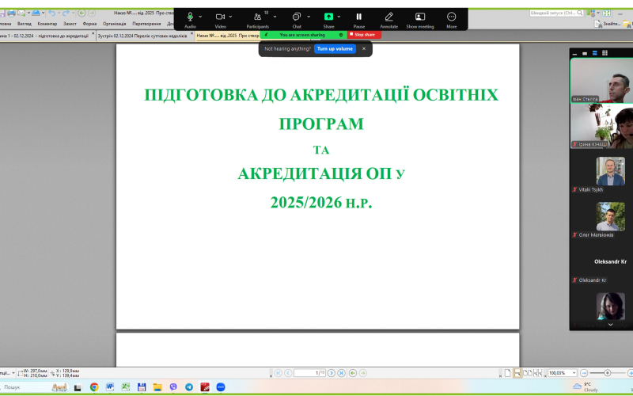Open Excel from the taskbar
This screenshot has height=396, width=633.
pos(126,387)
